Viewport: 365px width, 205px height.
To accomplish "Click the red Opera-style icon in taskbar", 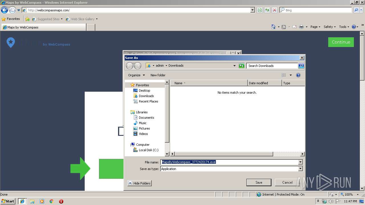I will pyautogui.click(x=61, y=201).
